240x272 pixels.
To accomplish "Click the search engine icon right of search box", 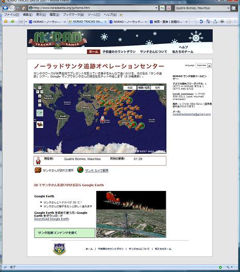I will pos(234,8).
